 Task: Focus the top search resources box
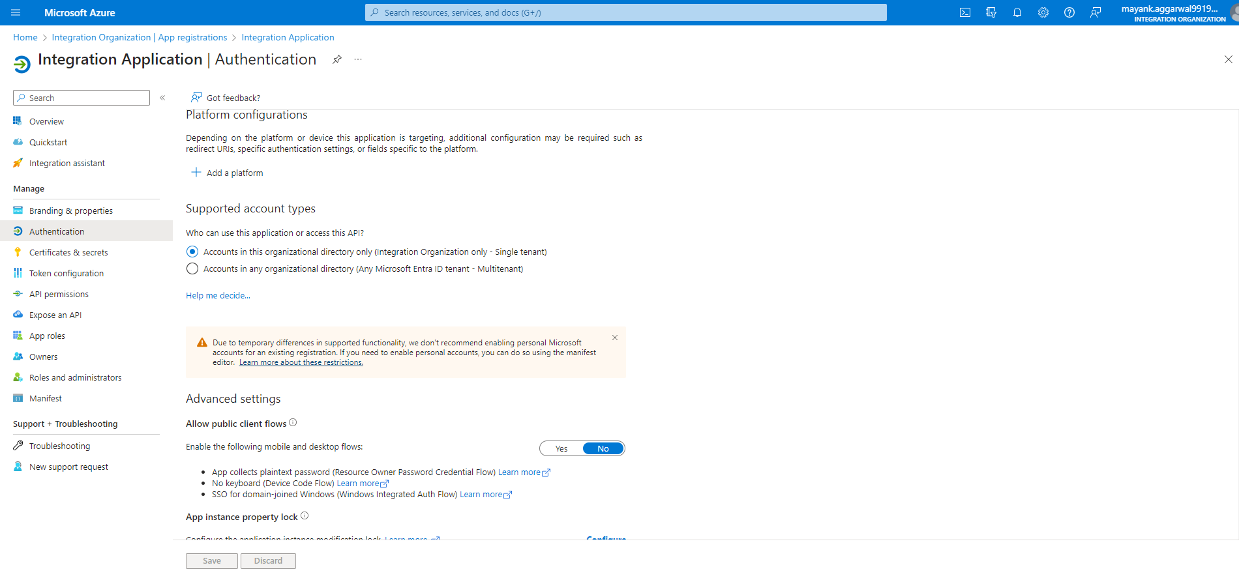pos(626,12)
